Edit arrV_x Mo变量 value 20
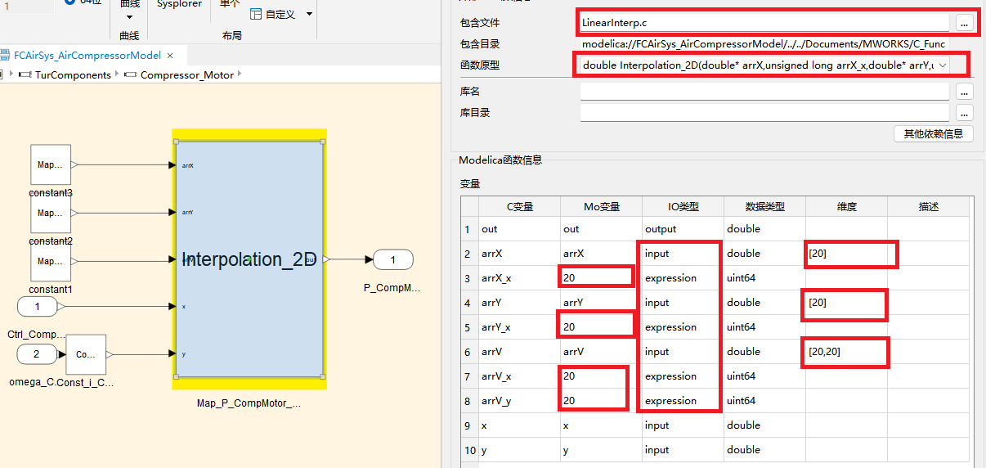Viewport: 986px width, 468px height. pyautogui.click(x=602, y=376)
